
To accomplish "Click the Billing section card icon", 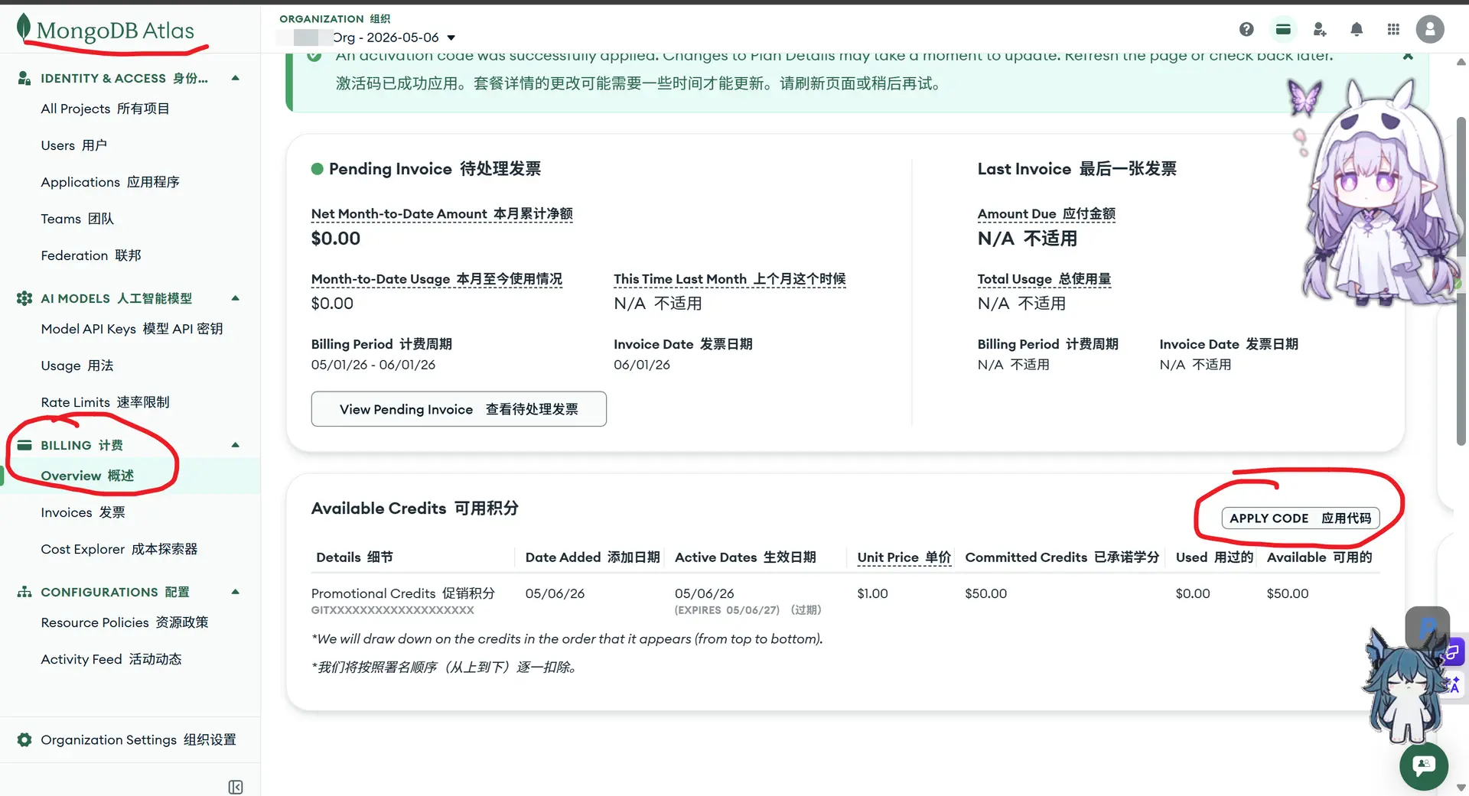I will (24, 445).
